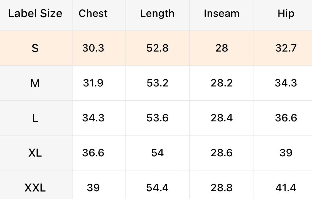312x199 pixels.
Task: Click the 52.8 length value
Action: coord(157,48)
